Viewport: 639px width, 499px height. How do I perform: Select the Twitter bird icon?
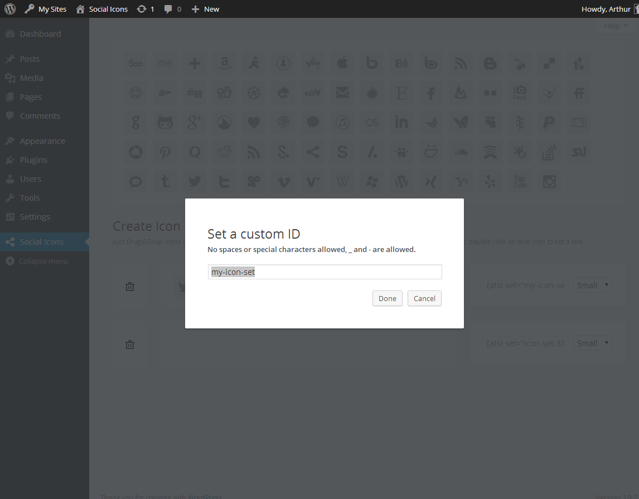[x=195, y=182]
